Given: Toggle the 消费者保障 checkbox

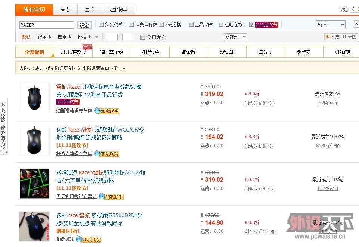Looking at the screenshot, I should point(131,25).
